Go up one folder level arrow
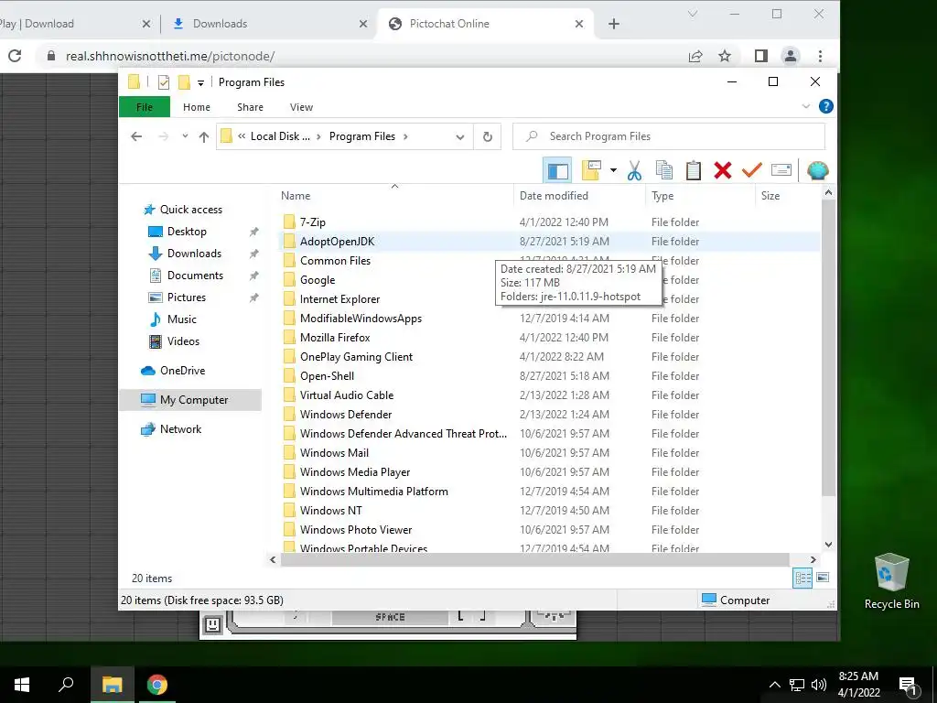 click(204, 137)
